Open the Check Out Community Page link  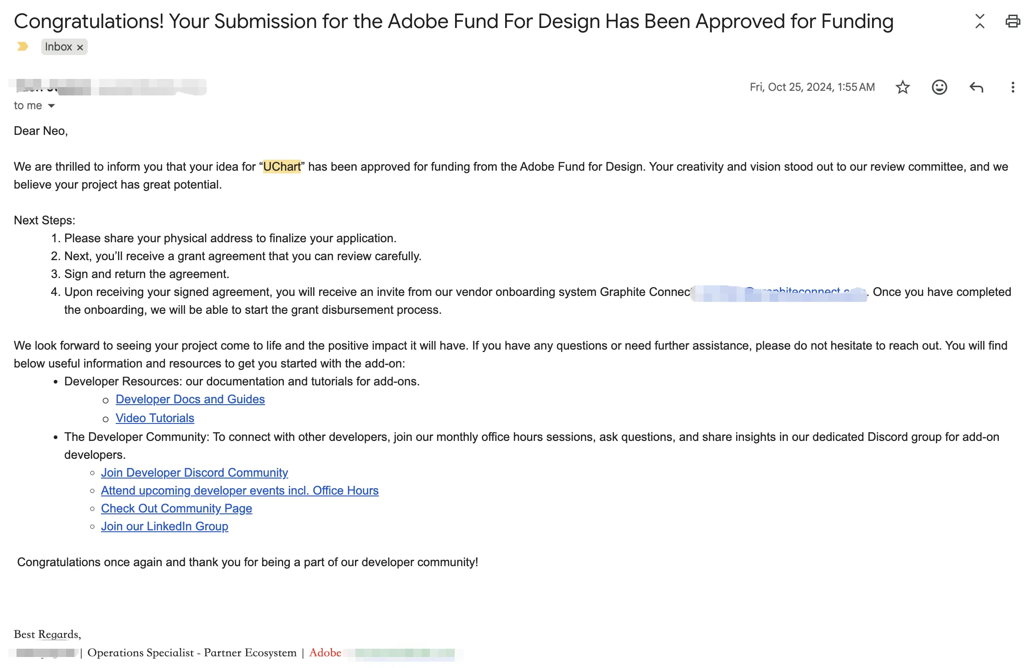(x=176, y=508)
